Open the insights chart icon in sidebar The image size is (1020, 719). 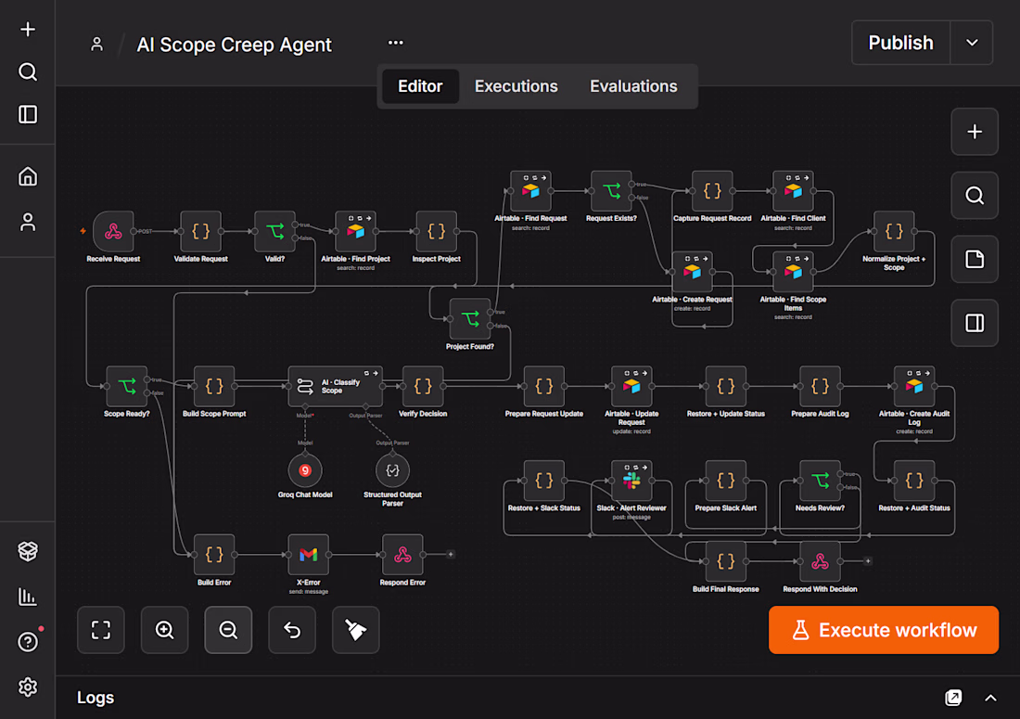click(x=27, y=597)
